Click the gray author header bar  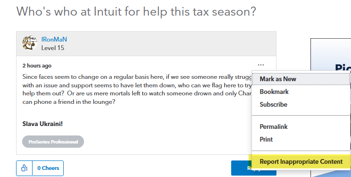[146, 44]
